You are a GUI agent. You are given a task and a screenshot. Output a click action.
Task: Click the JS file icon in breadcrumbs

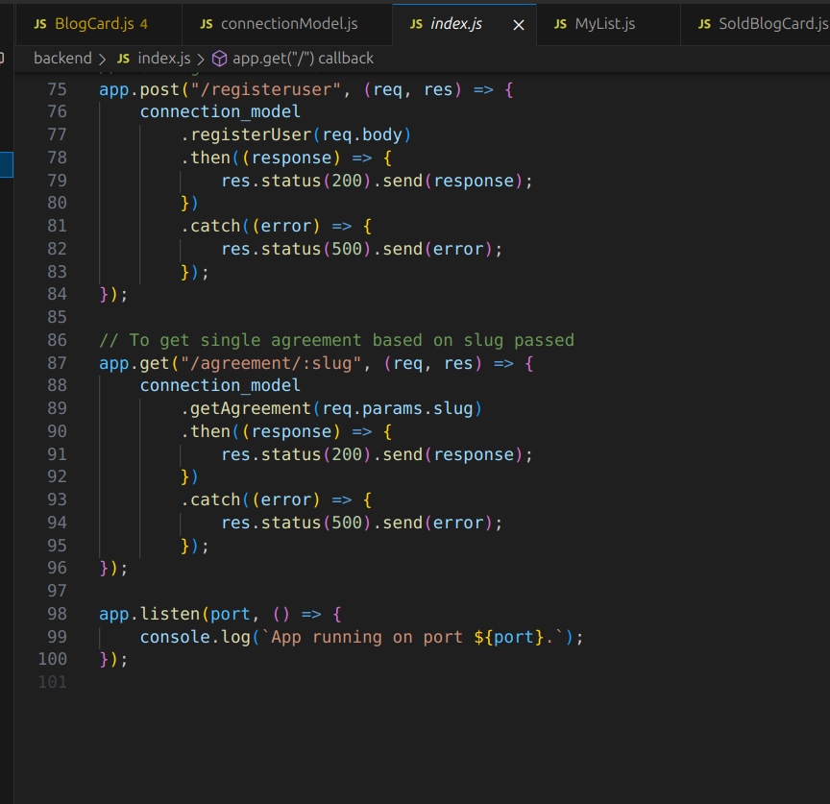pyautogui.click(x=123, y=59)
